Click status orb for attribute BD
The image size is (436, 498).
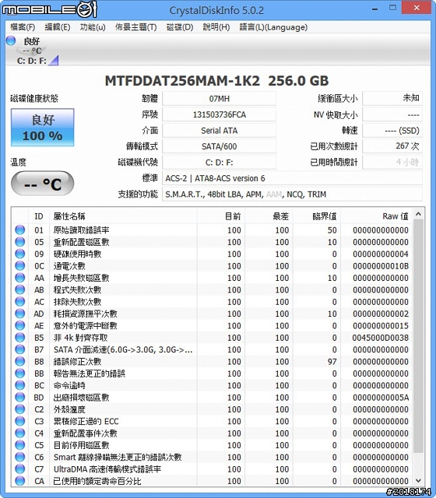(x=20, y=397)
